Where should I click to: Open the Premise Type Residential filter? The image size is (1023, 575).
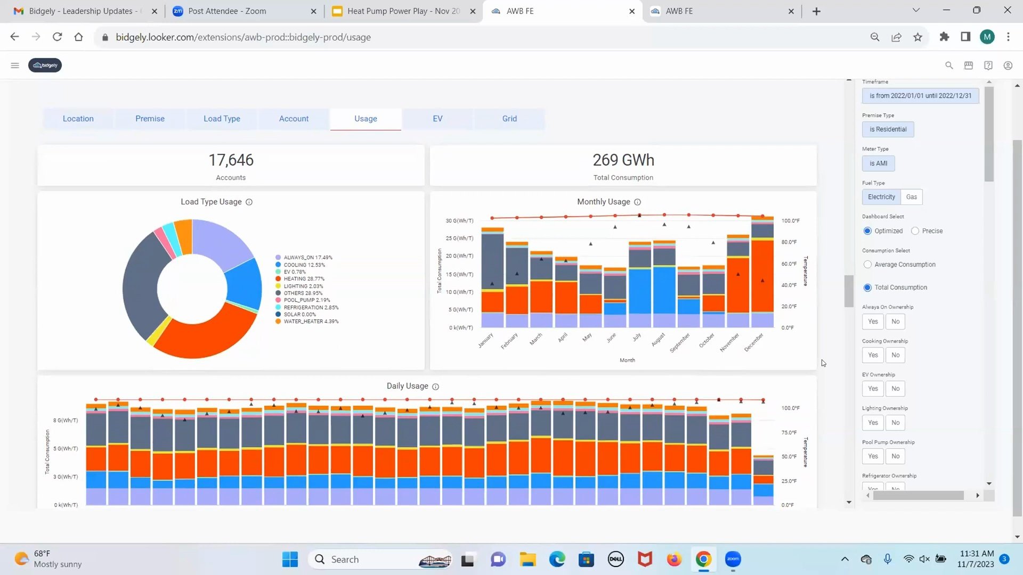point(888,129)
